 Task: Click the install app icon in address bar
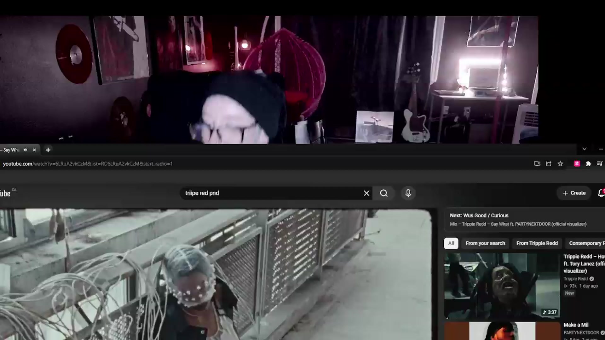pos(537,164)
